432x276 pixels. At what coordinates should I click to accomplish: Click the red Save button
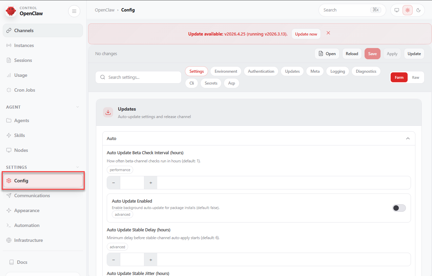click(x=372, y=54)
